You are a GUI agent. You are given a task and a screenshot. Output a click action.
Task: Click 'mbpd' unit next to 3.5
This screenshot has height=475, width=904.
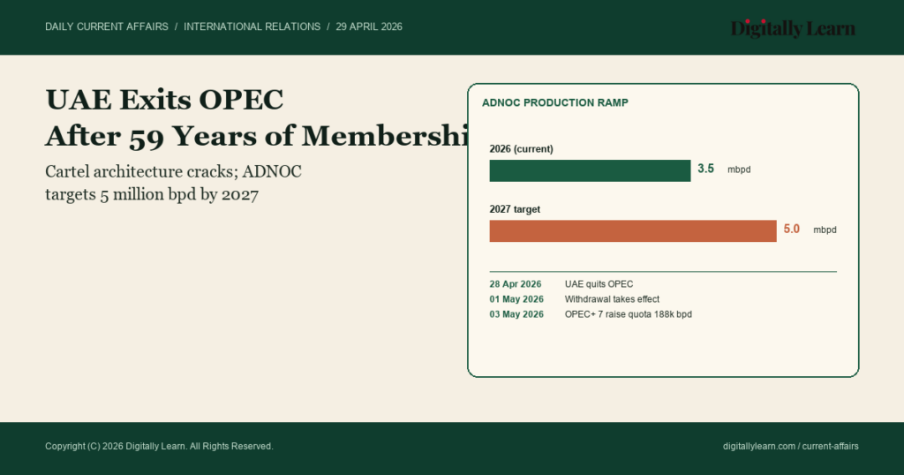tap(739, 170)
